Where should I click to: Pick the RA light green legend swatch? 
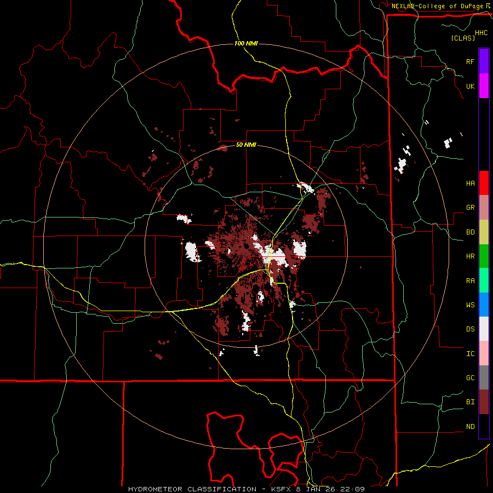coord(484,280)
